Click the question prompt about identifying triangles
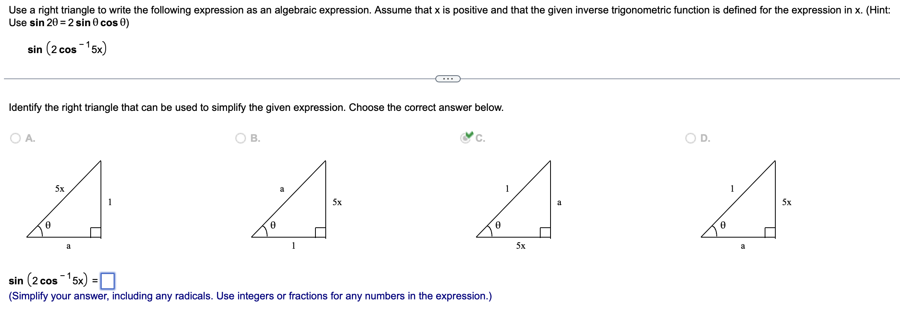 point(255,107)
